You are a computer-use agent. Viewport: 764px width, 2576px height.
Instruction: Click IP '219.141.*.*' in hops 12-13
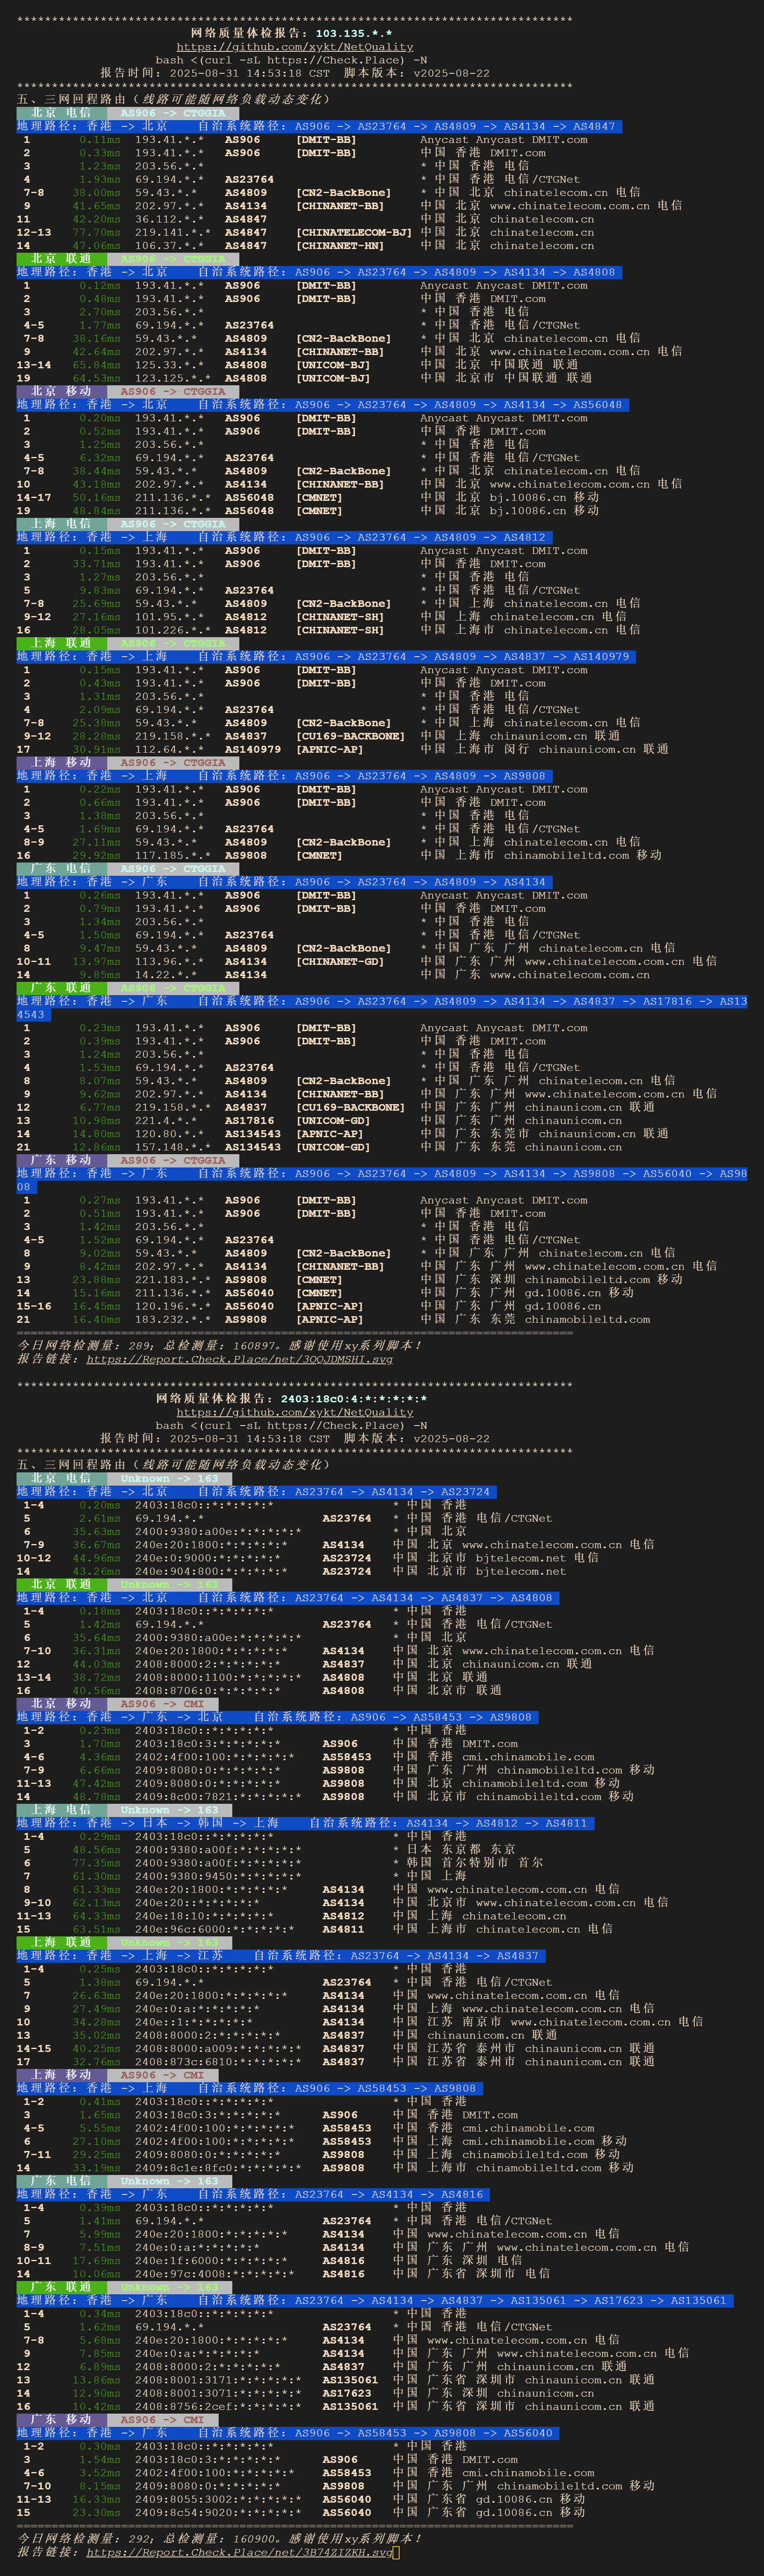pos(174,232)
